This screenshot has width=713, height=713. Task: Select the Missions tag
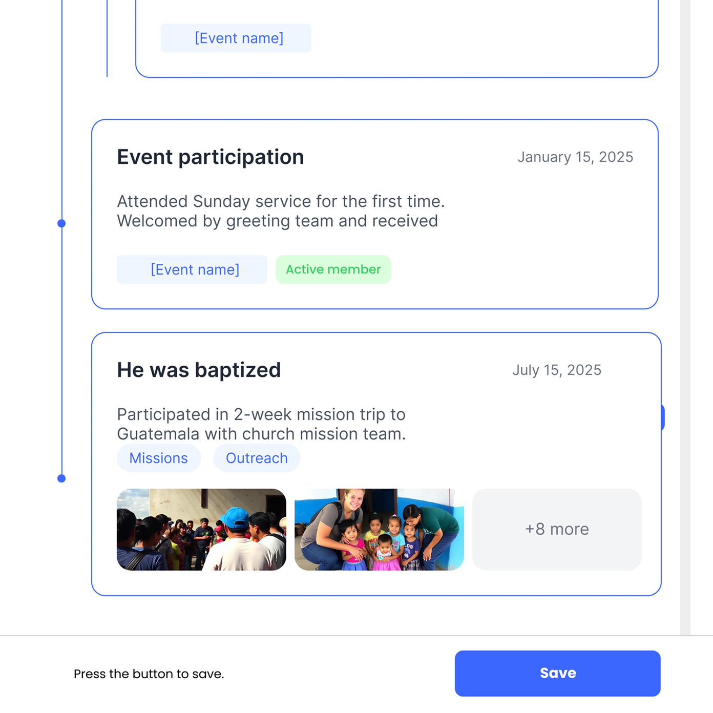pyautogui.click(x=159, y=458)
